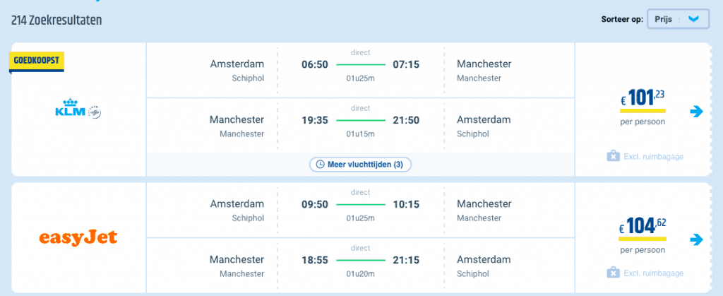Screen dimensions: 723x296
Task: Open the Sorteer op Prijs dropdown
Action: 678,19
